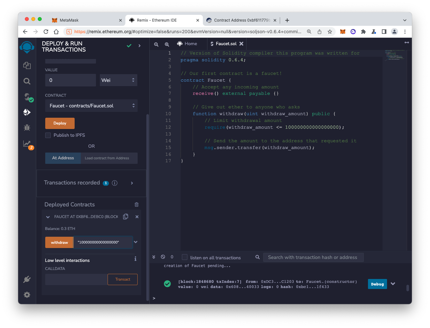Open the Solidity compiler sidebar icon
Image resolution: width=430 pixels, height=328 pixels.
pyautogui.click(x=27, y=97)
